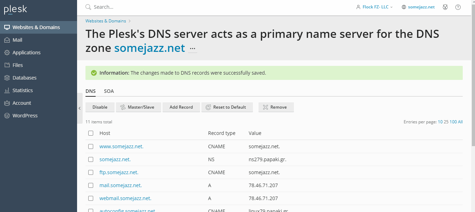Click the Databases stack icon in sidebar
The height and width of the screenshot is (212, 475).
click(7, 78)
